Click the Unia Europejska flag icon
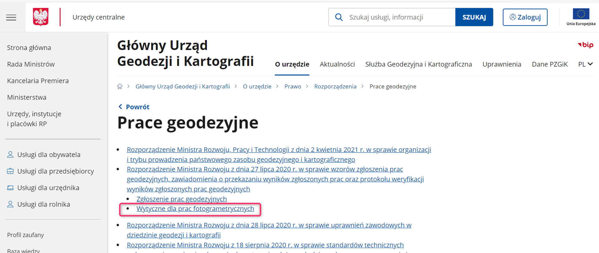The width and height of the screenshot is (599, 253). tap(581, 14)
